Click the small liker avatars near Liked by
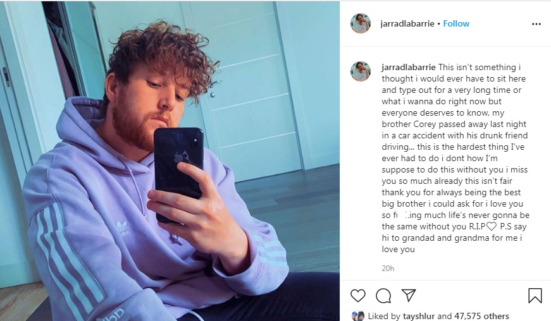 pos(358,316)
